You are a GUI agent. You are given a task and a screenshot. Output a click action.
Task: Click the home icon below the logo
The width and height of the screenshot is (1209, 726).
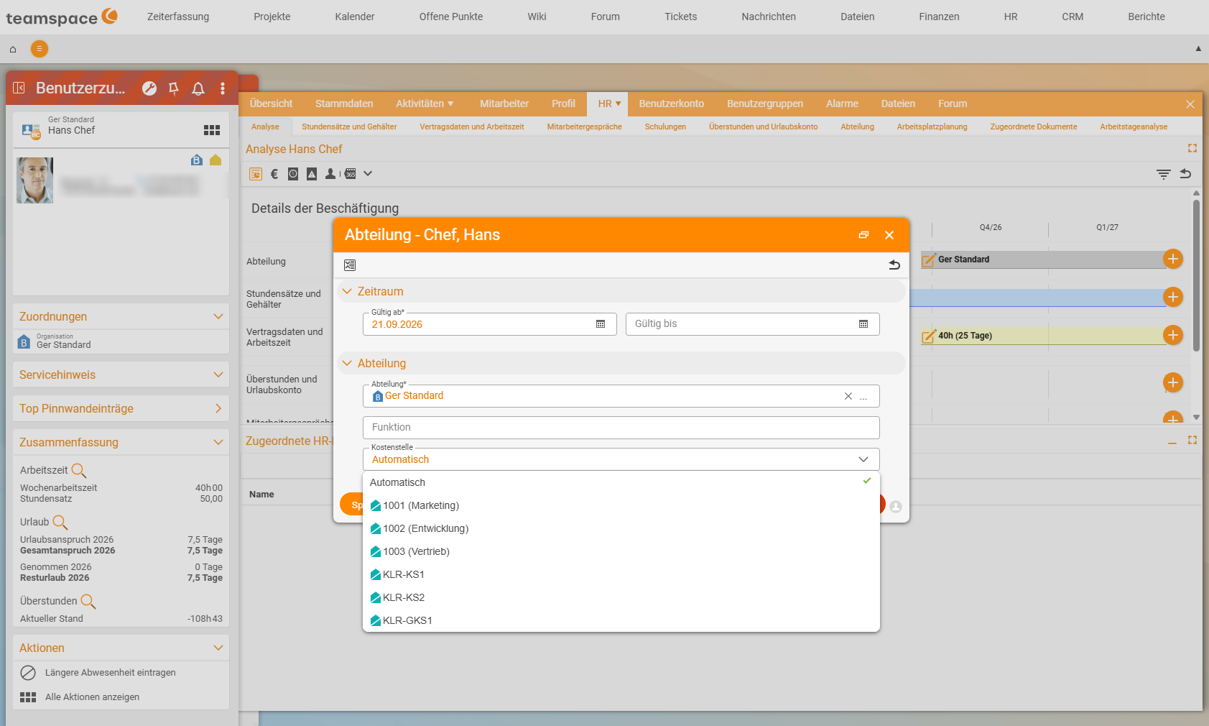coord(13,49)
